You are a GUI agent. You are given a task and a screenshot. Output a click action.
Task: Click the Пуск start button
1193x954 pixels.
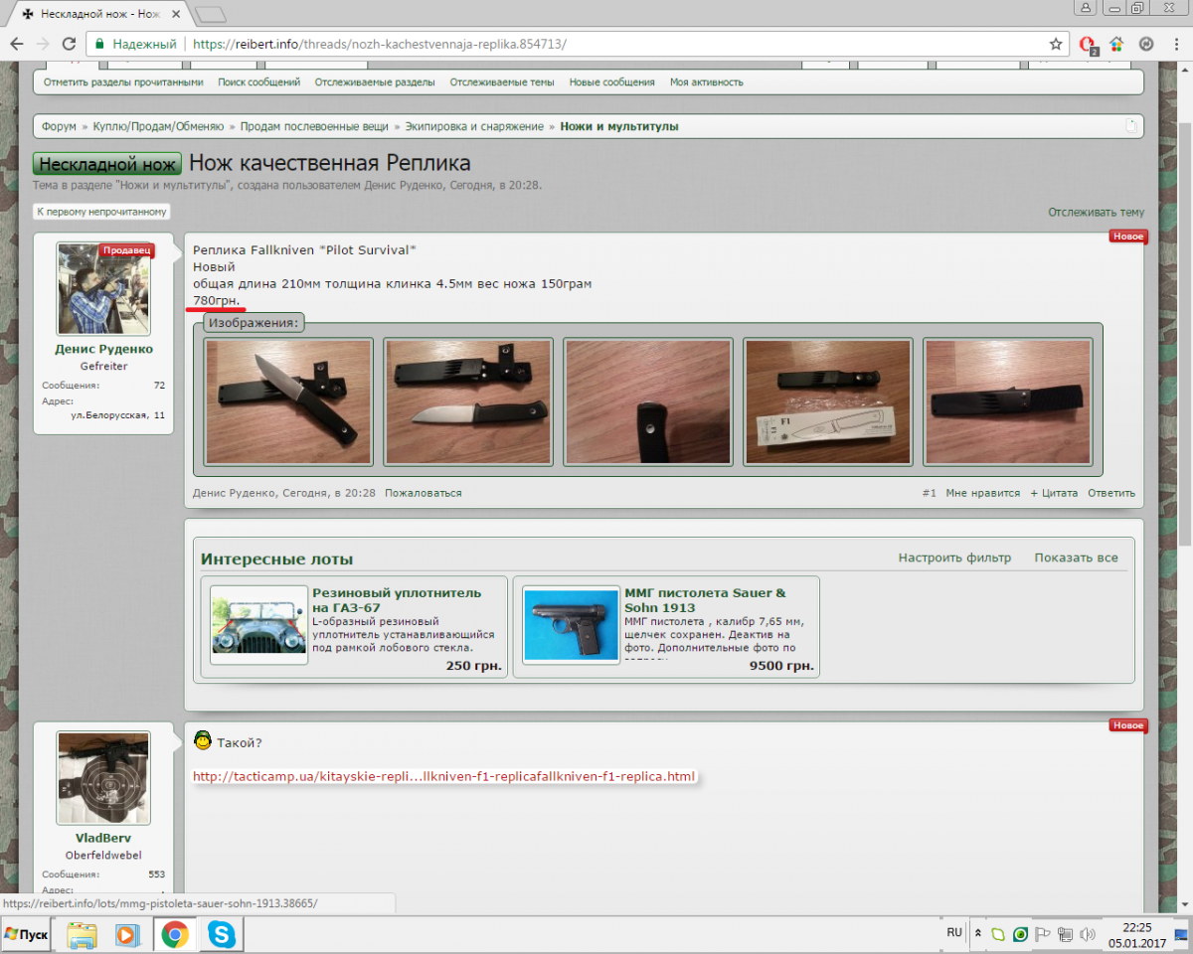pos(26,935)
